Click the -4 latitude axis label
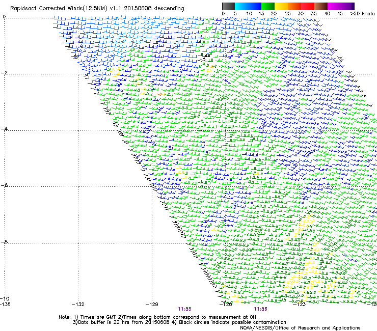The width and height of the screenshot is (377, 331). [x=4, y=129]
